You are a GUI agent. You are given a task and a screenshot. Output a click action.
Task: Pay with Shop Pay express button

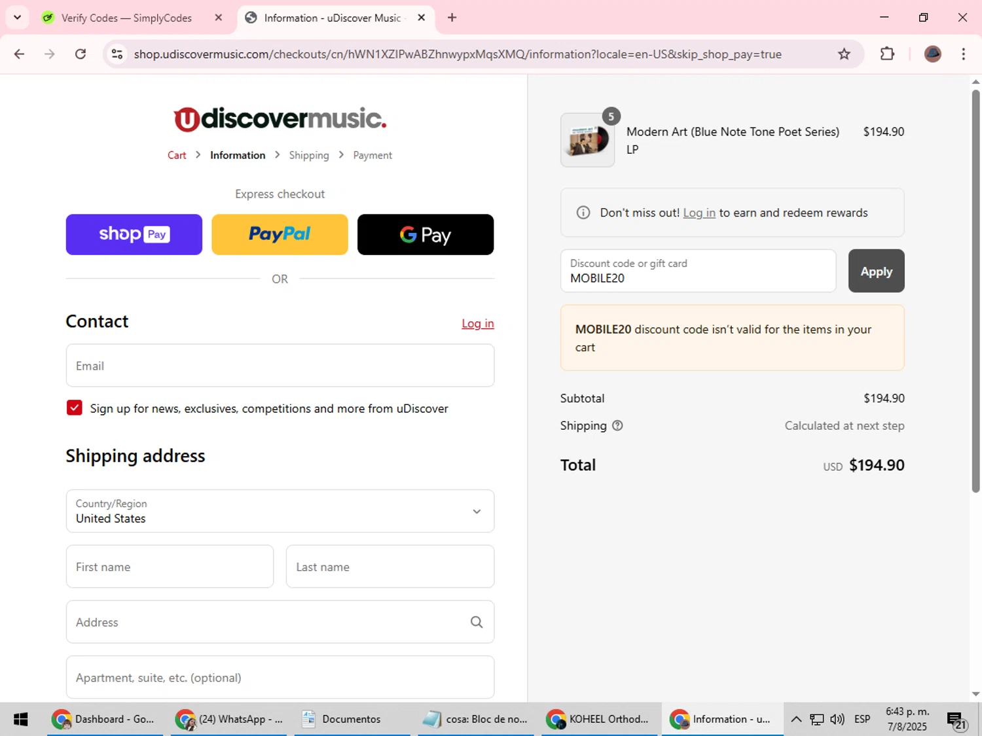click(x=134, y=234)
